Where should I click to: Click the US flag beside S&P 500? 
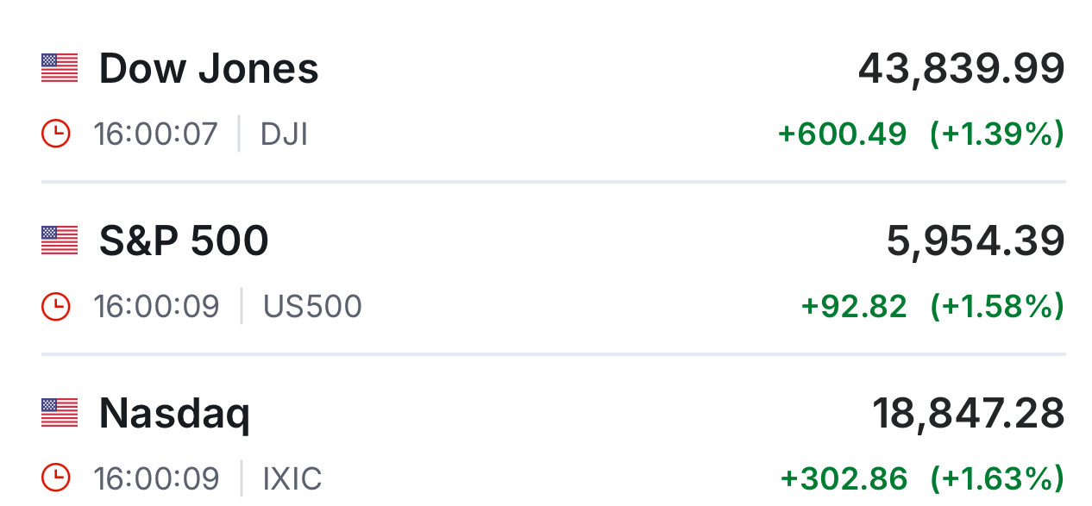tap(60, 241)
